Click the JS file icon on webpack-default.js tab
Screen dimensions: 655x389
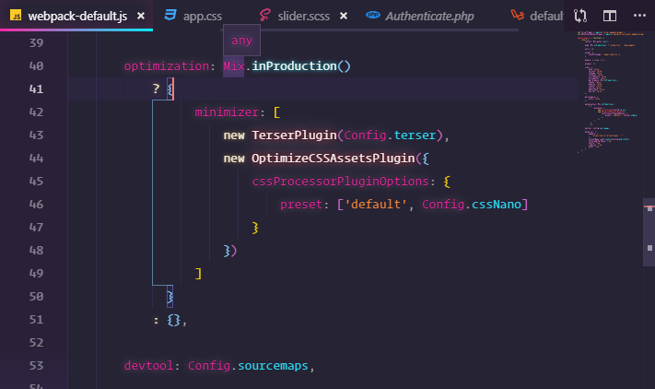(16, 16)
